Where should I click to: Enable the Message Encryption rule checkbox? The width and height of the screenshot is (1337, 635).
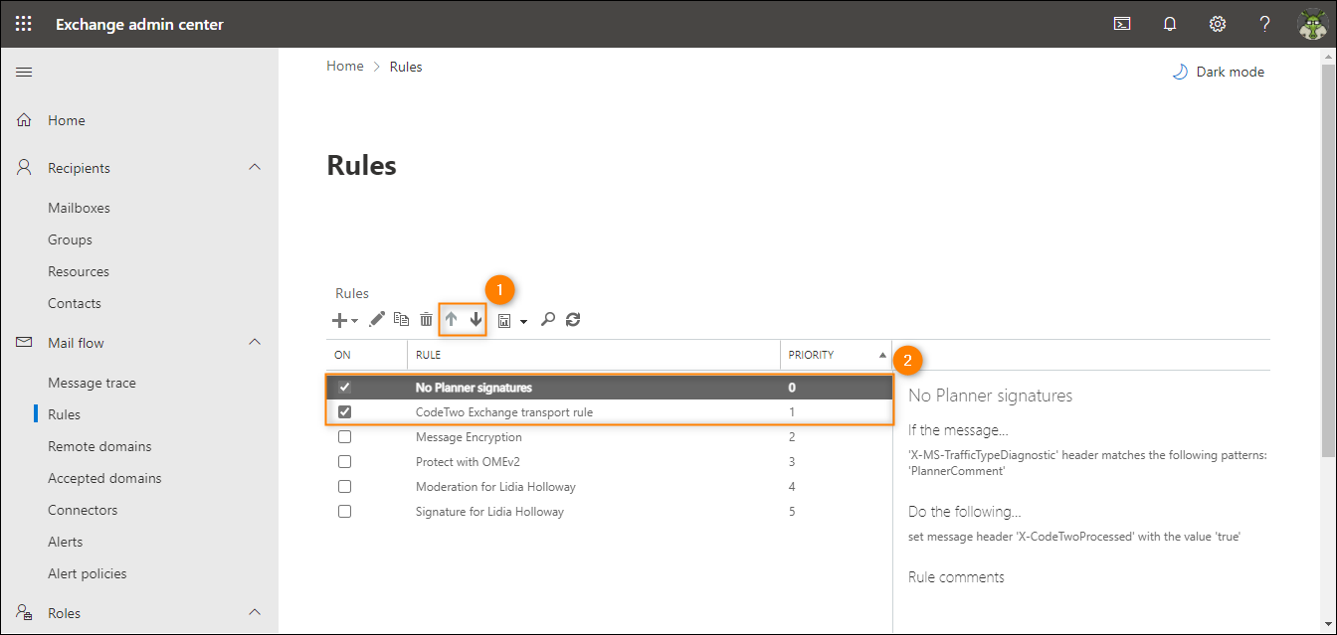[344, 436]
